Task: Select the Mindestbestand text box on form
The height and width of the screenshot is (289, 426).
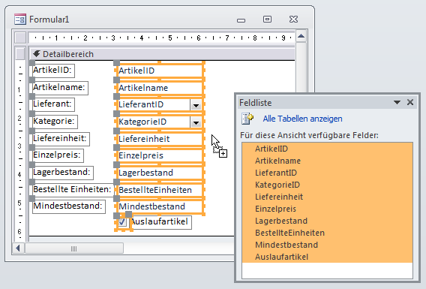Action: [160, 206]
